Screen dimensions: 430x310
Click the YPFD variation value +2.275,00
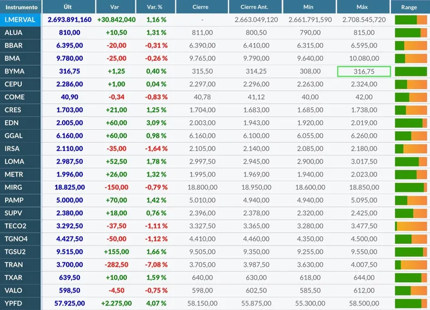coord(116,303)
